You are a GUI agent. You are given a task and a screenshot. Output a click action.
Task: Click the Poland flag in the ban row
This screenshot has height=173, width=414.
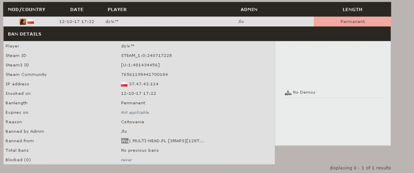tap(31, 22)
